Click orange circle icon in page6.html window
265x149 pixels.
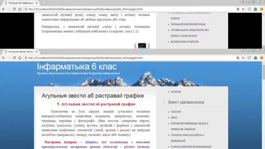[262, 58]
